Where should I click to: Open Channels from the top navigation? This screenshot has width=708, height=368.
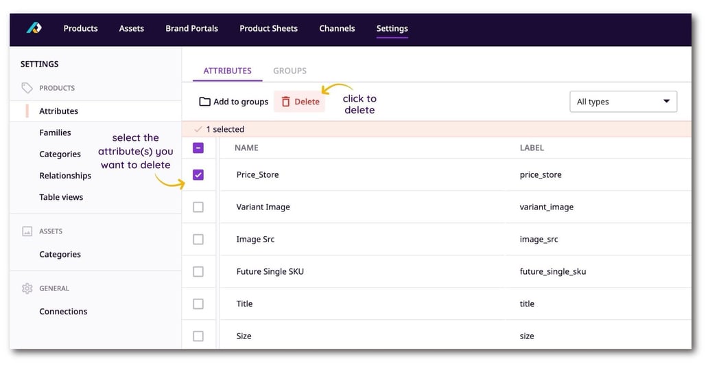pyautogui.click(x=337, y=28)
